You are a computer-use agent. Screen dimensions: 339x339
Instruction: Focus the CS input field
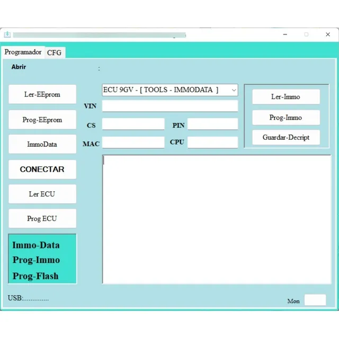pyautogui.click(x=133, y=124)
